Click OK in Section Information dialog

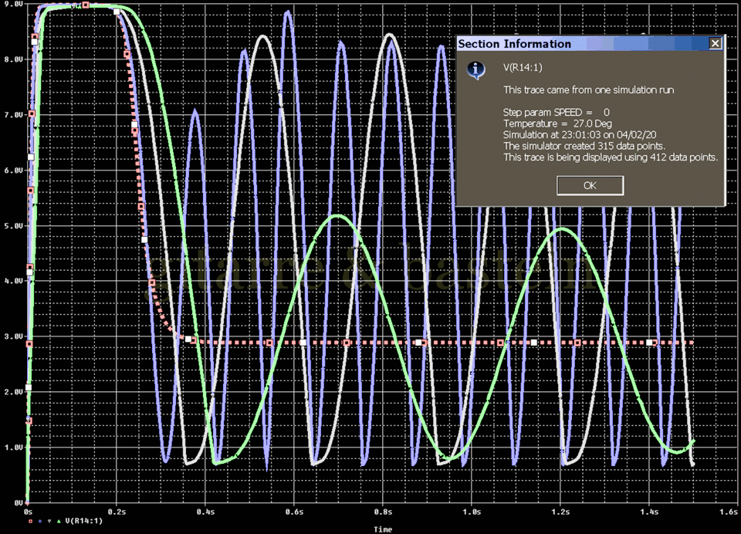point(590,185)
